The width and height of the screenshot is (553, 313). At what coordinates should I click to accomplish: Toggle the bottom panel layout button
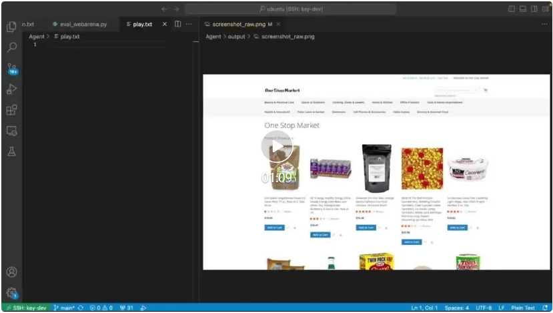click(524, 9)
